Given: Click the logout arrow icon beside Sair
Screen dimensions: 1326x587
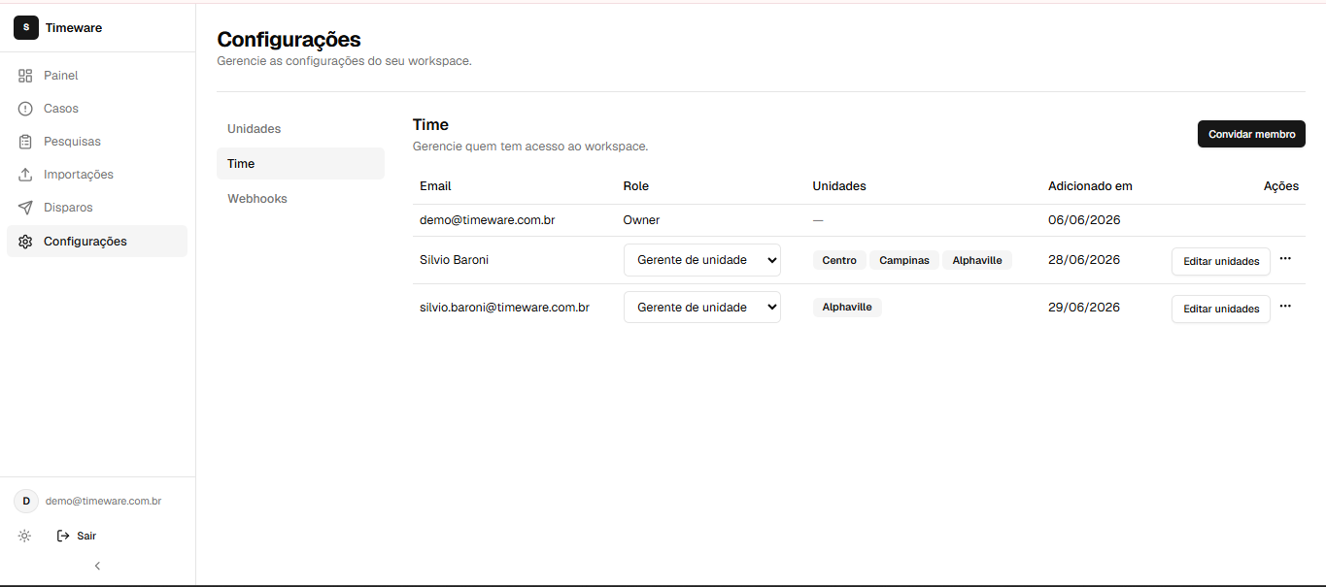Looking at the screenshot, I should tap(63, 536).
